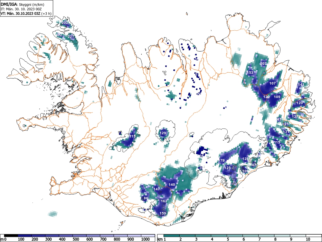Click the '402' map value label
This screenshot has width=322, height=242.
tap(59, 35)
